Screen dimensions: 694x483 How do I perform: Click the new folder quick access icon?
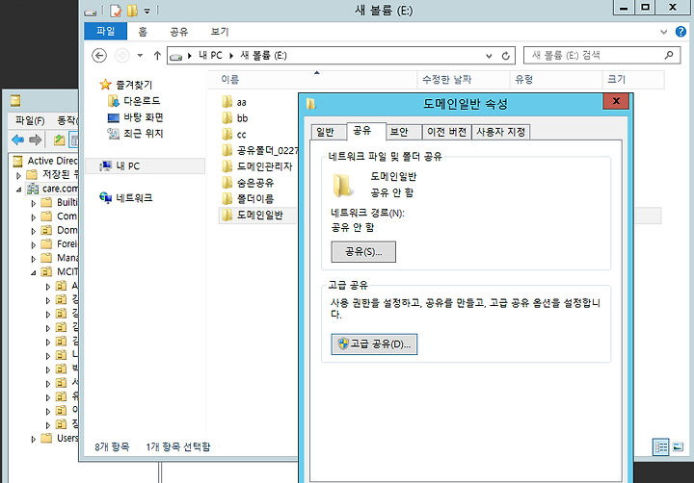(132, 11)
